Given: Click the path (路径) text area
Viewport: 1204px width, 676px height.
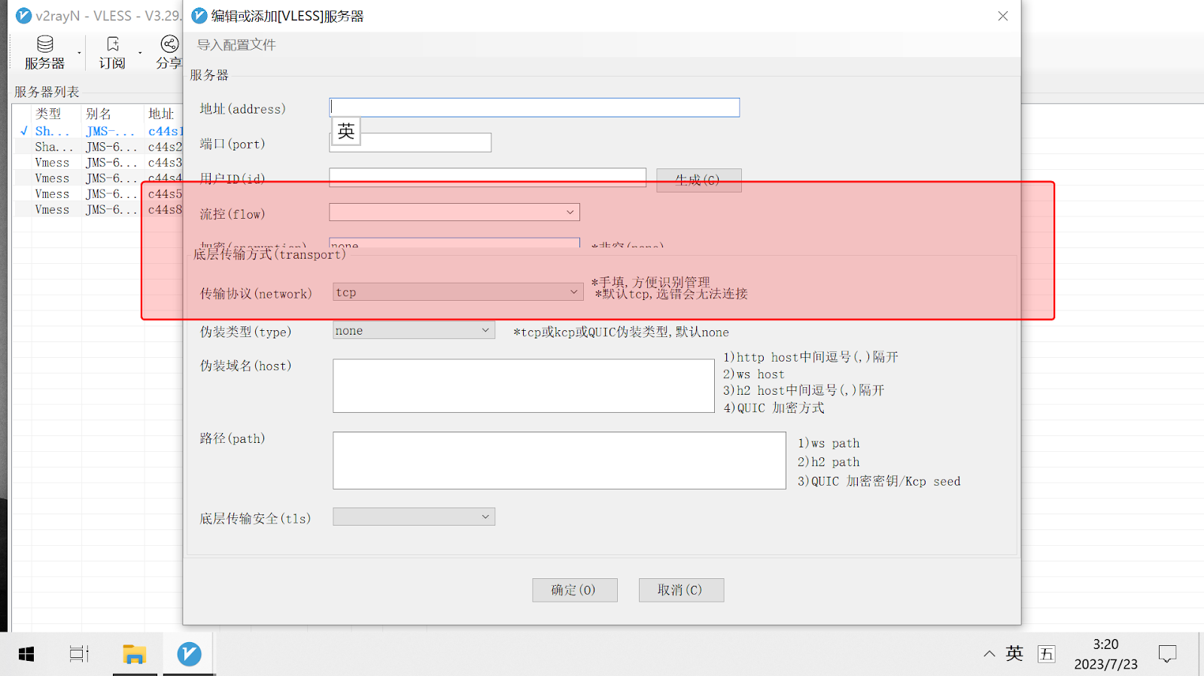Looking at the screenshot, I should pyautogui.click(x=559, y=460).
